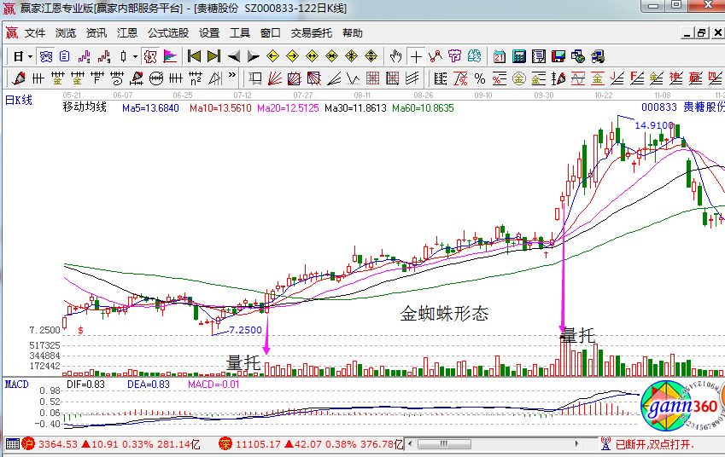725x457 pixels.
Task: Open the calendar icon showing 21
Action: point(499,56)
